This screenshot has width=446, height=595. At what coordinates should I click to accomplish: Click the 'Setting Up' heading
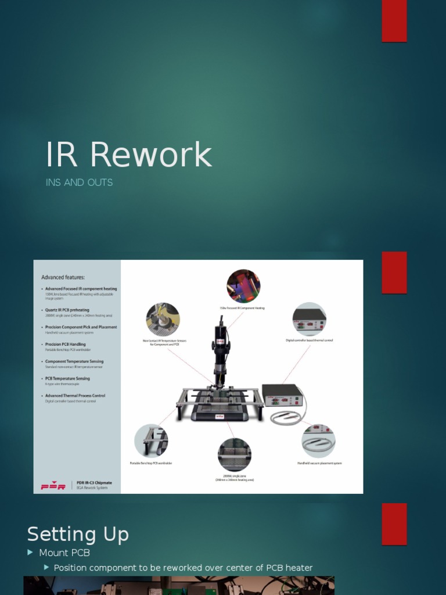point(78,535)
